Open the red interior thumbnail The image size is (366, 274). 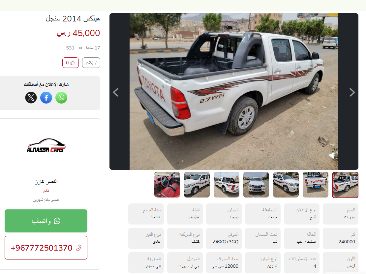point(167,185)
